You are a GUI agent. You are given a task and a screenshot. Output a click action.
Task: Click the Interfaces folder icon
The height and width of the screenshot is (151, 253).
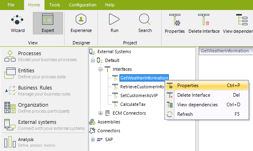(x=107, y=69)
